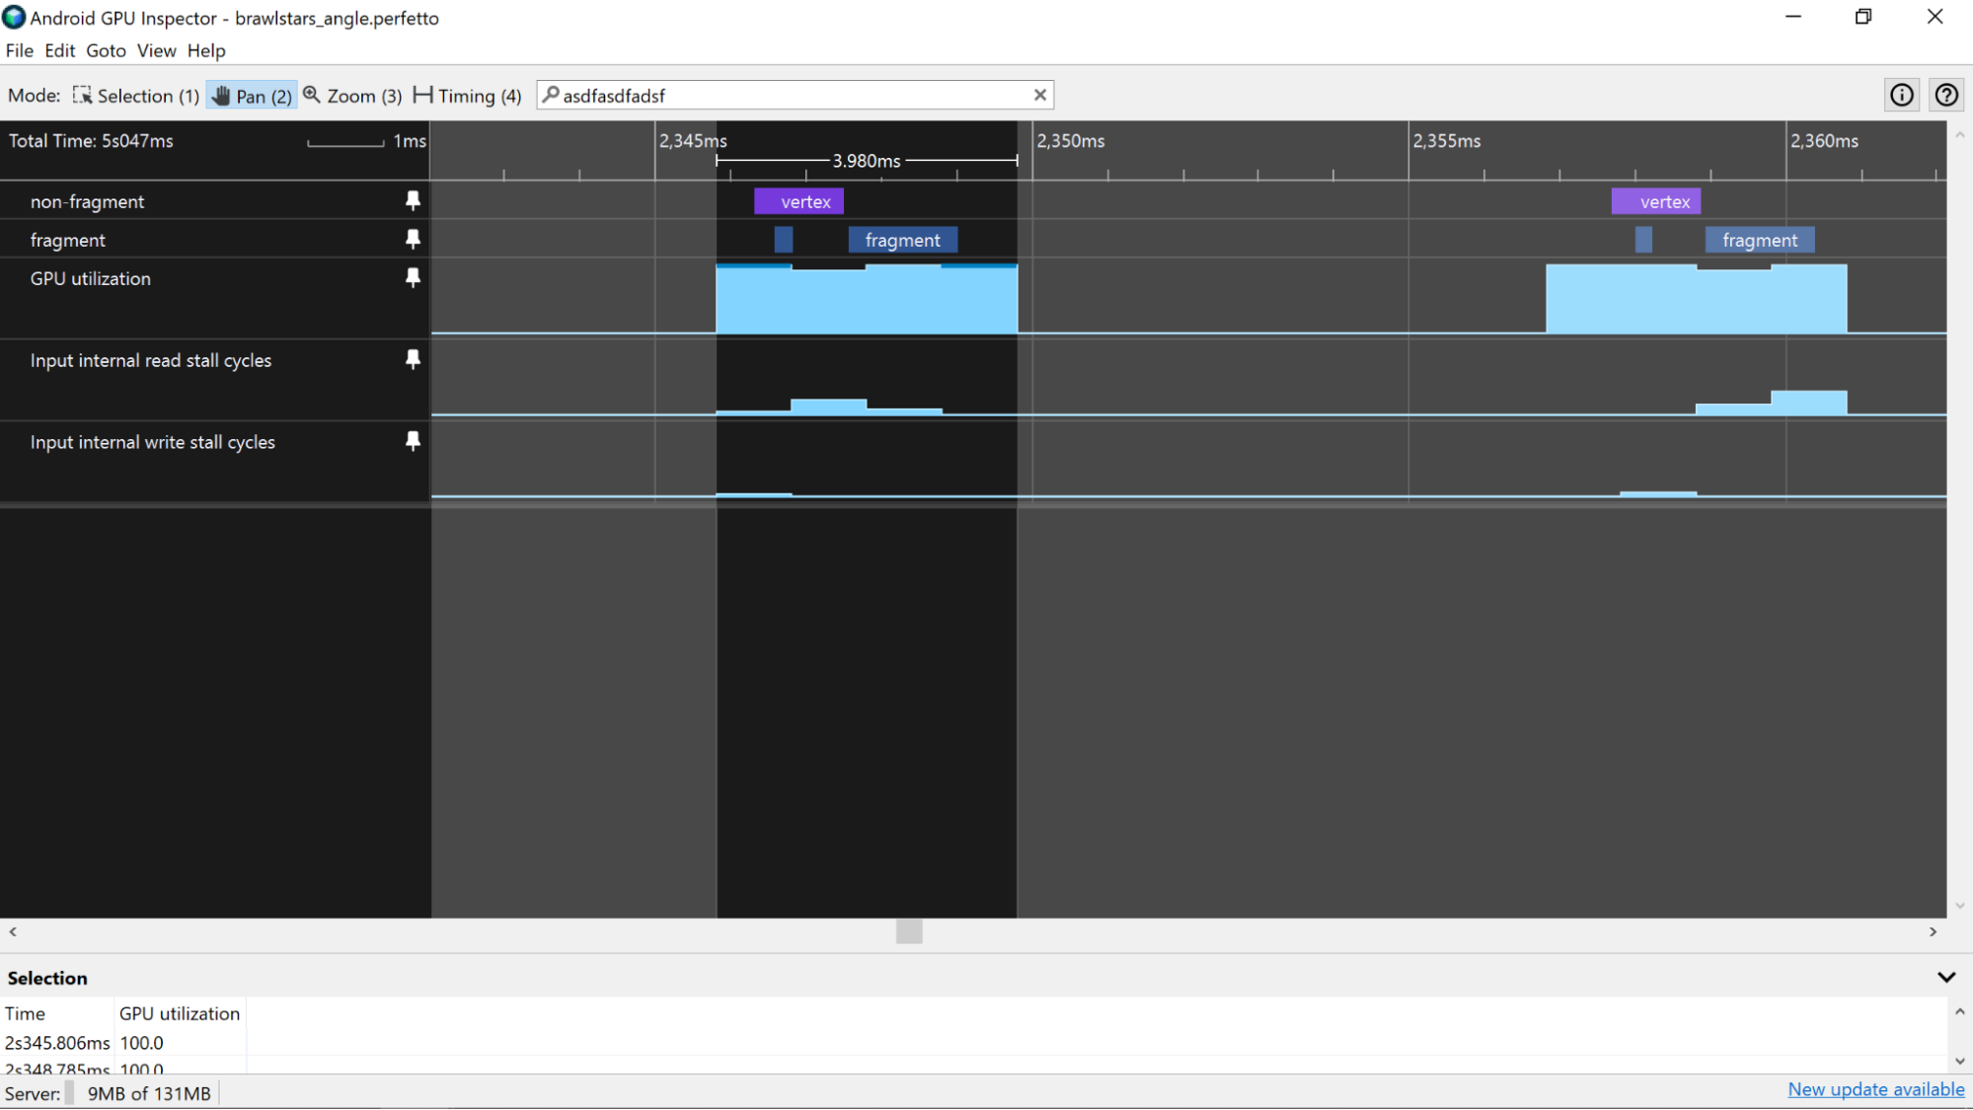This screenshot has height=1110, width=1973.
Task: Switch to Pan mode
Action: coord(252,96)
